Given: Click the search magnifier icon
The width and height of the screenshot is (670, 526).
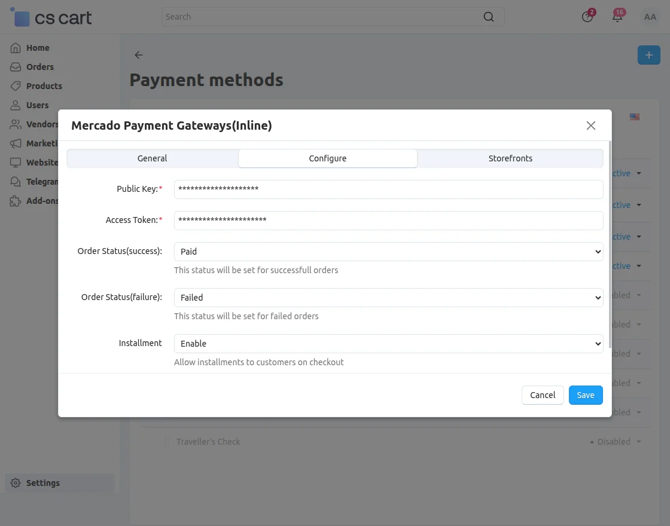Looking at the screenshot, I should click(x=488, y=17).
